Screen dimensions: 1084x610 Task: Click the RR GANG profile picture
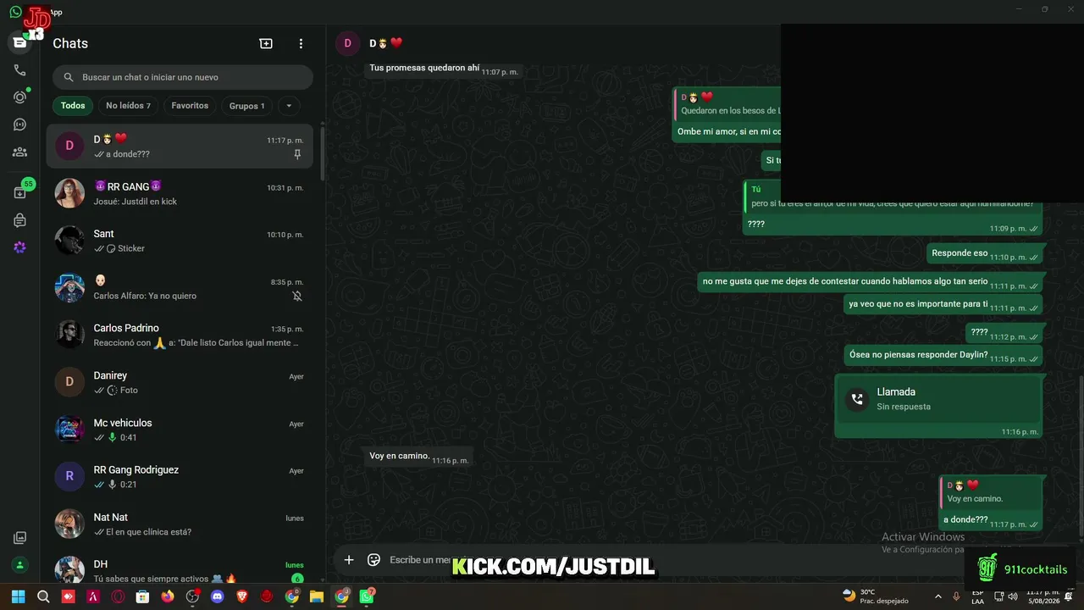[x=69, y=193]
